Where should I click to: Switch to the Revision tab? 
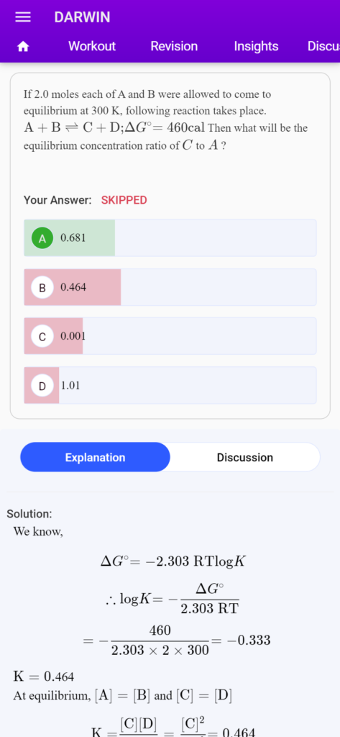[174, 46]
